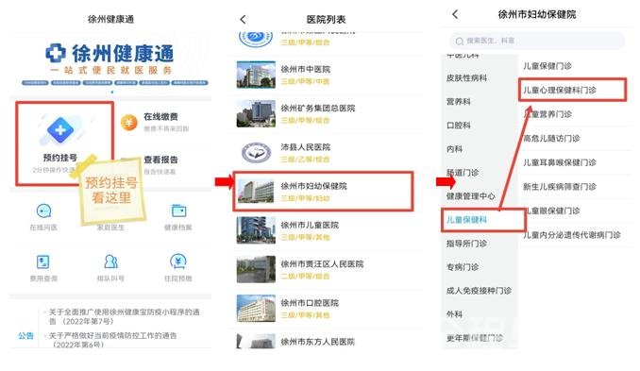Open the 2022年第7号 announcement link
Screen dimensions: 640x371
click(124, 316)
